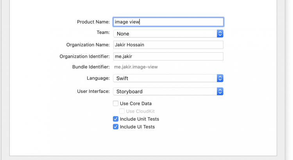The image size is (293, 160).
Task: Click the "Product Name:" label
Action: click(x=93, y=22)
